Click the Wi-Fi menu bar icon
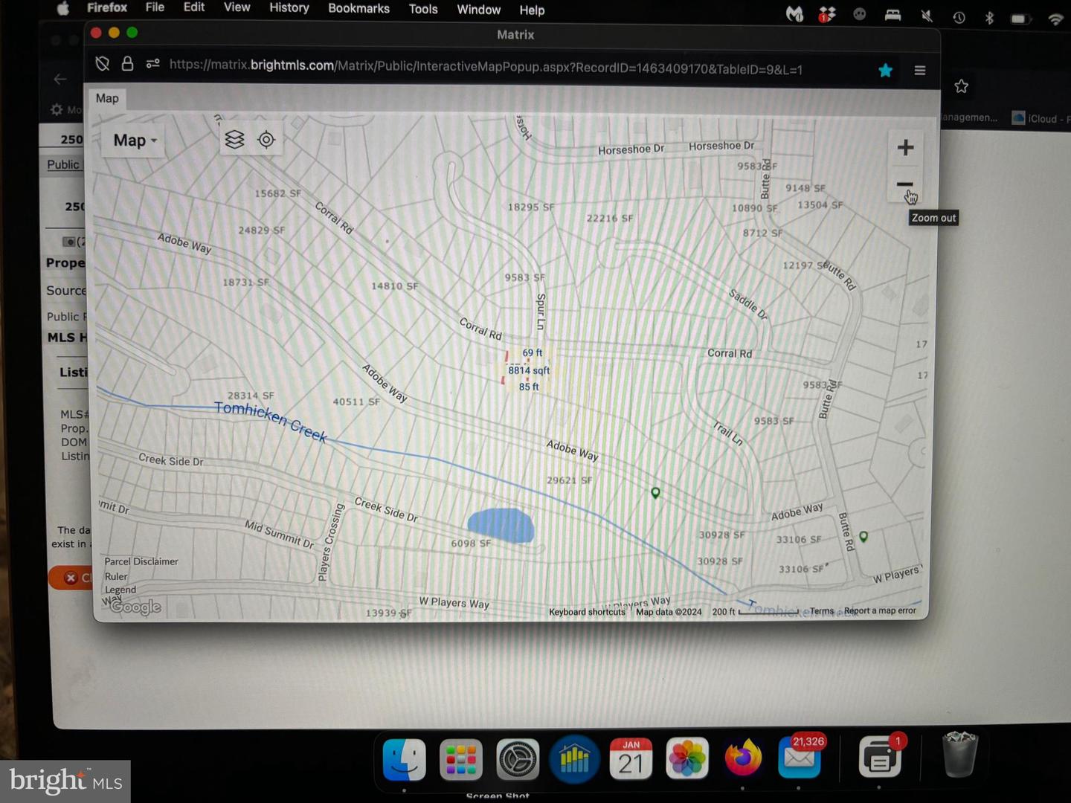 1055,19
